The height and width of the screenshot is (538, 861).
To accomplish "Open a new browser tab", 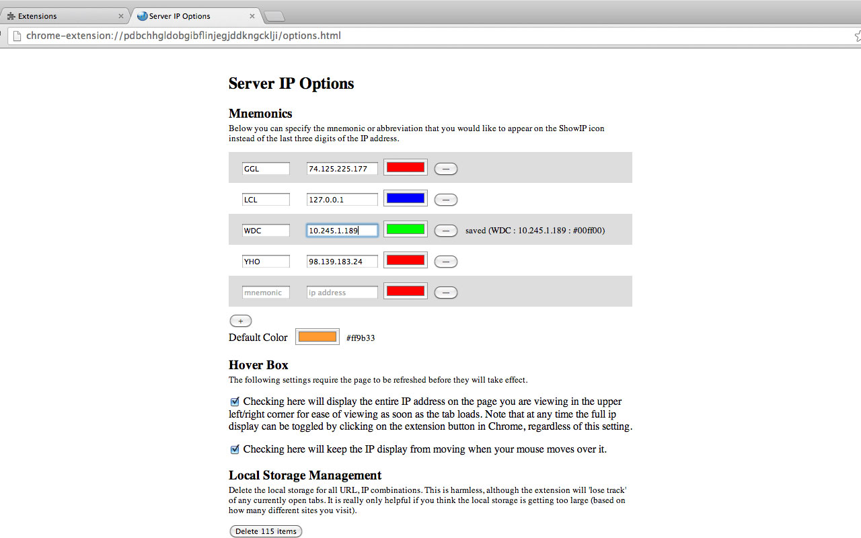I will tap(274, 17).
